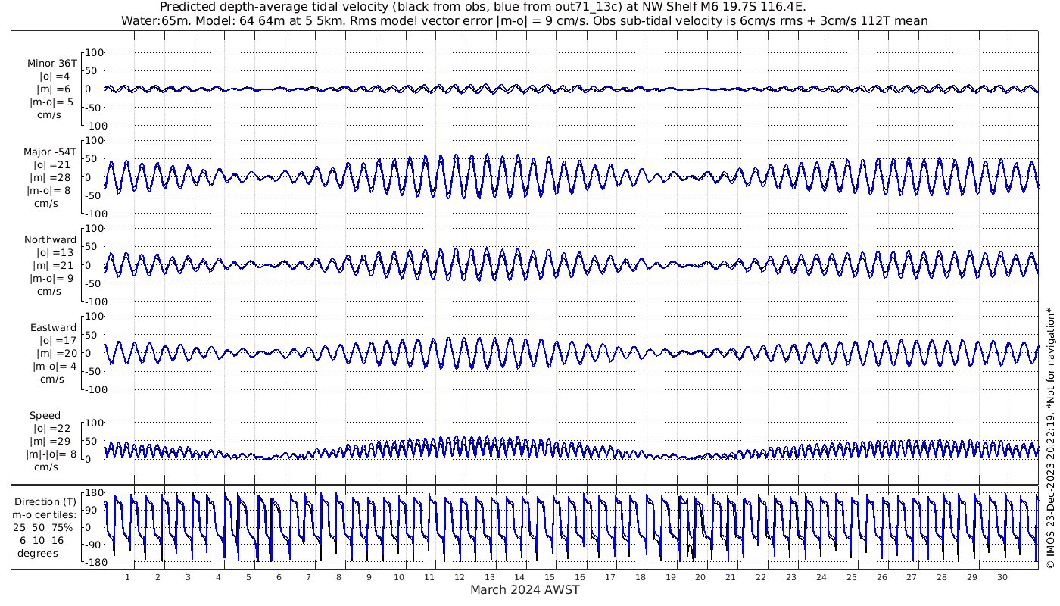Click day '12' on the date axis
The image size is (1060, 606).
point(460,577)
